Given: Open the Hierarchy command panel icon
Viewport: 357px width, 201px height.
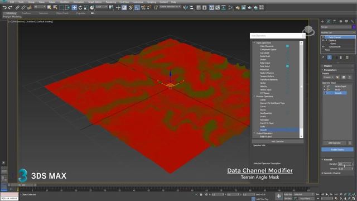Looking at the screenshot, I should point(335,21).
